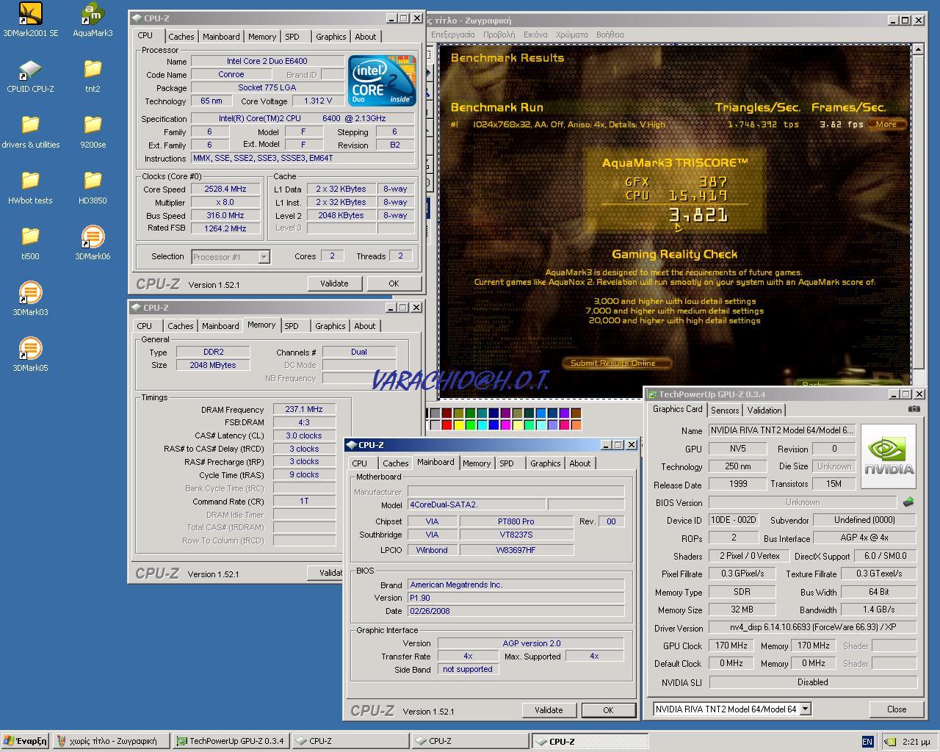Open the 3DMark2001 SE desktop shortcut

(30, 19)
